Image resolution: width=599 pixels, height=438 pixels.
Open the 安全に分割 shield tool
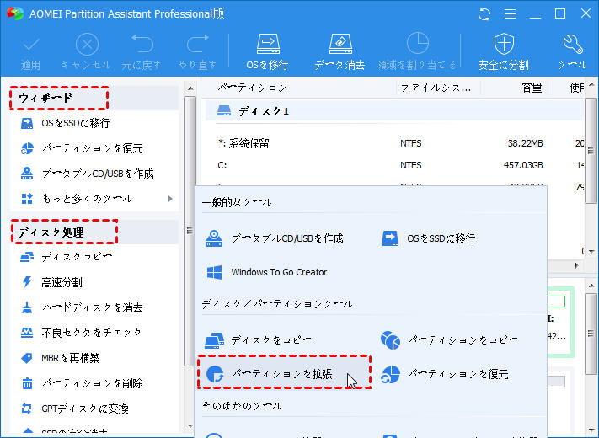click(x=504, y=53)
